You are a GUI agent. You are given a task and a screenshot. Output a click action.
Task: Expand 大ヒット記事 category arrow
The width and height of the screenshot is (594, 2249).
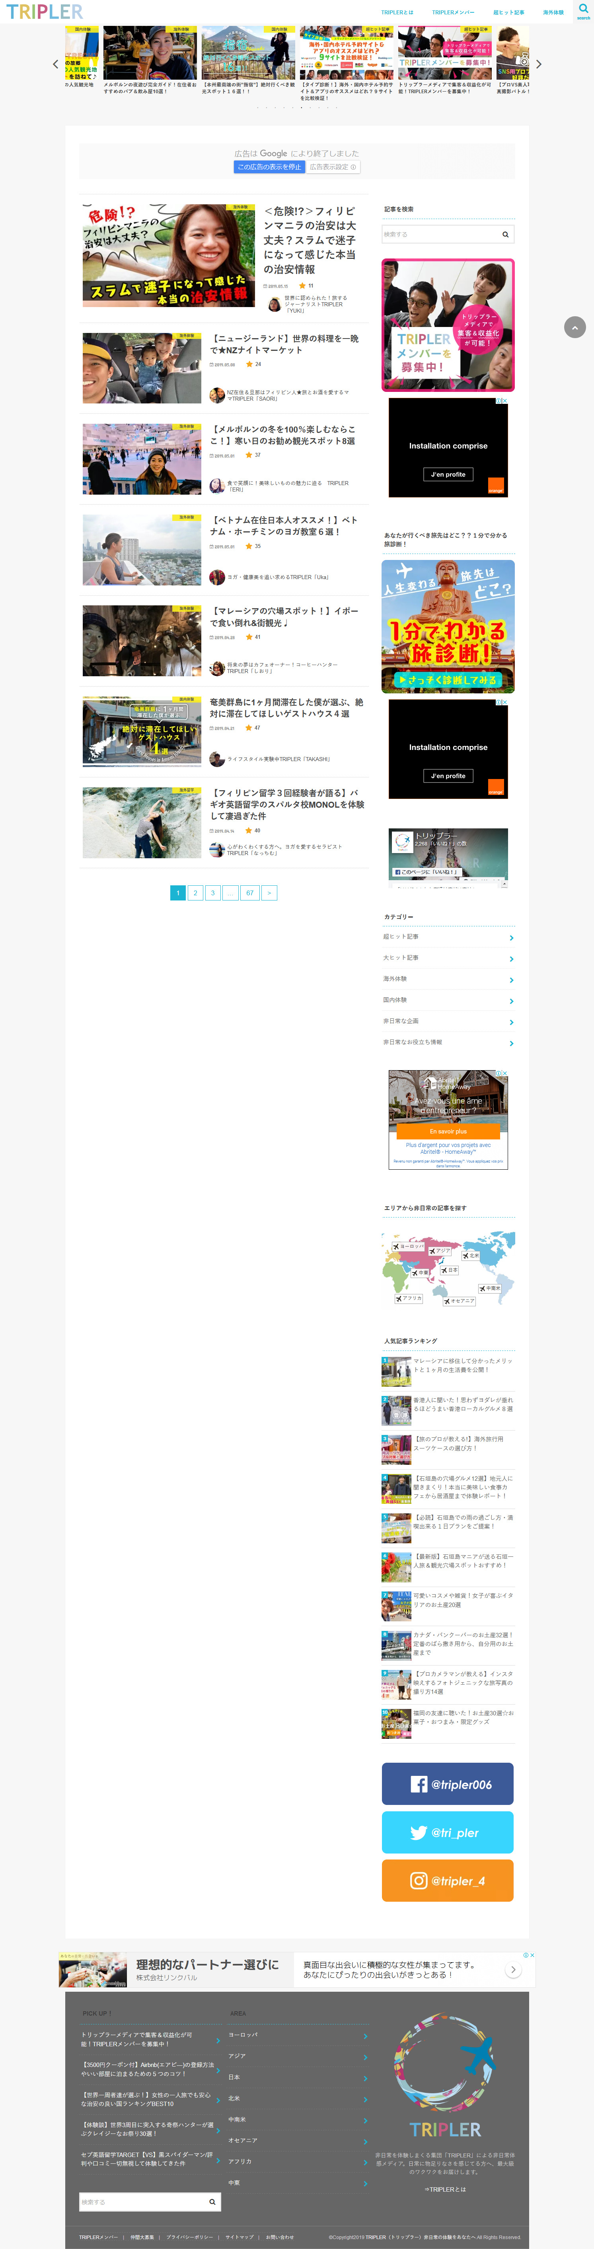coord(511,959)
